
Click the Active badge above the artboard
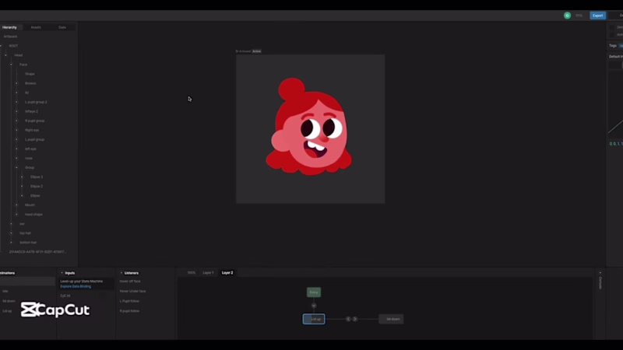tap(257, 51)
